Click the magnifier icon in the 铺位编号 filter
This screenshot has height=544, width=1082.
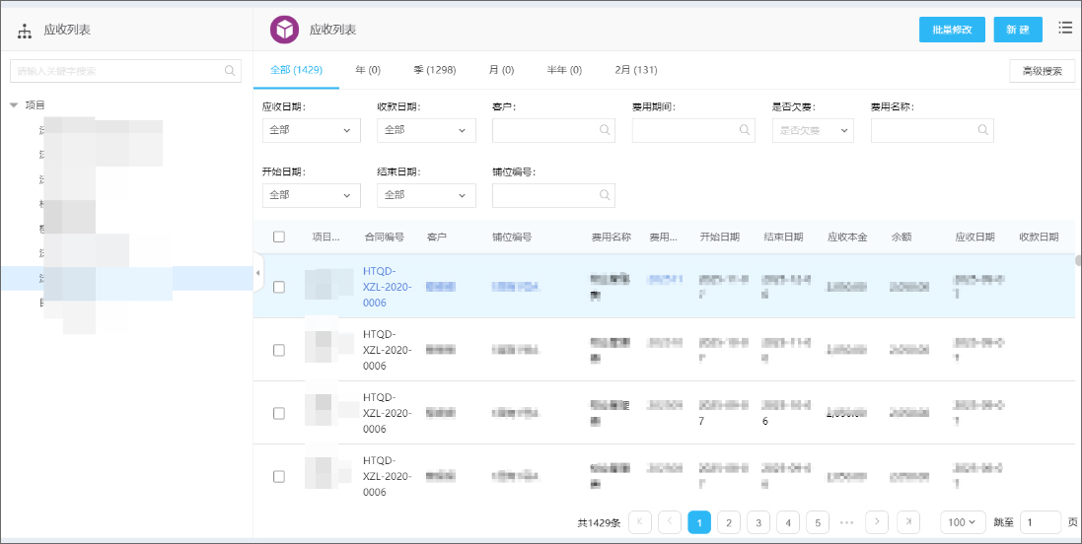click(x=605, y=194)
